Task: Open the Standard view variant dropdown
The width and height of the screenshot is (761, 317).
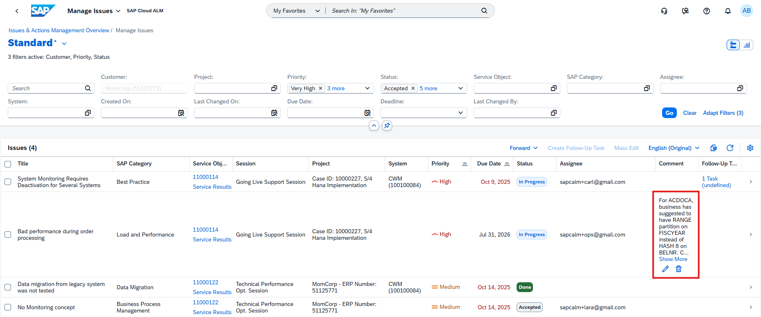Action: tap(64, 43)
